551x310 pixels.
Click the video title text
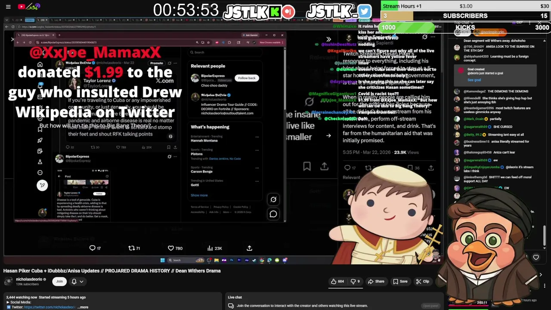tap(112, 271)
